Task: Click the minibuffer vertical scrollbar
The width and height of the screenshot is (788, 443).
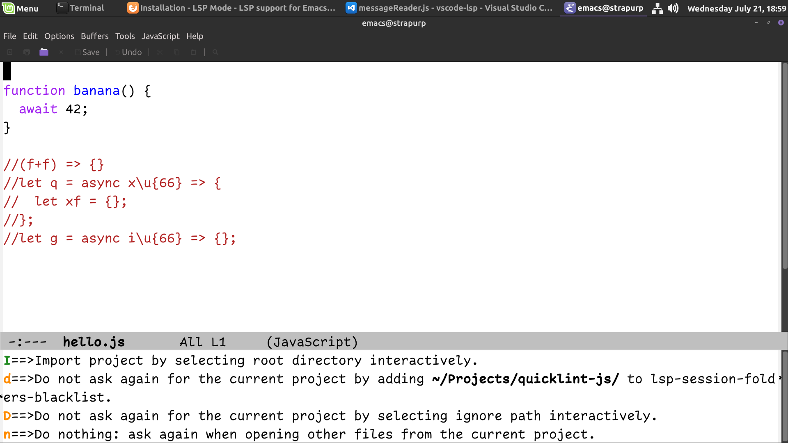Action: point(785,396)
